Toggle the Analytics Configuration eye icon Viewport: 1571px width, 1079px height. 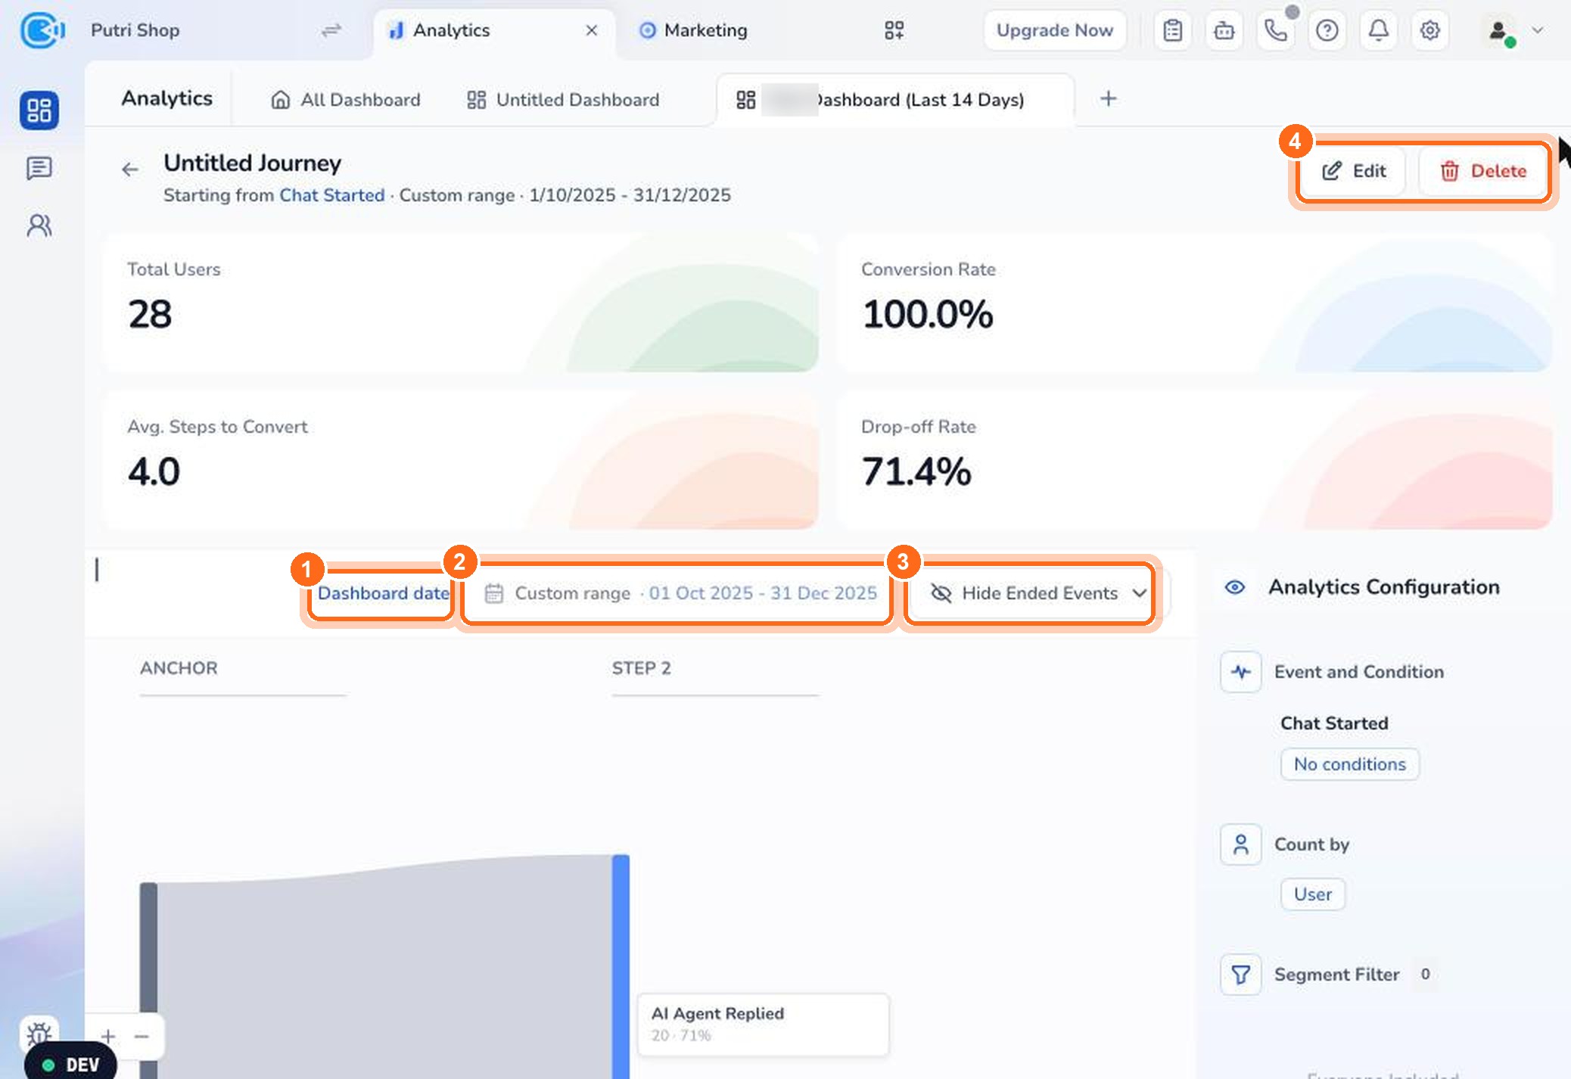coord(1235,587)
